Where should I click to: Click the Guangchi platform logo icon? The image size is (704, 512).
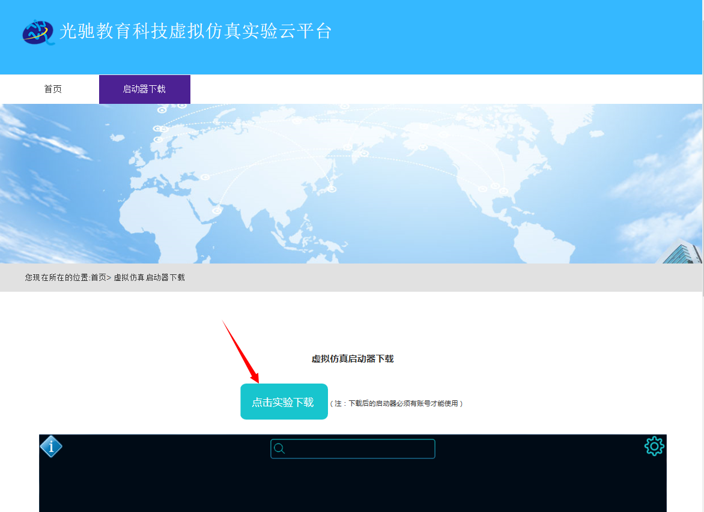pyautogui.click(x=37, y=32)
